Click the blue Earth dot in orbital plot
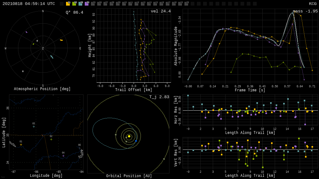 [x=136, y=141]
